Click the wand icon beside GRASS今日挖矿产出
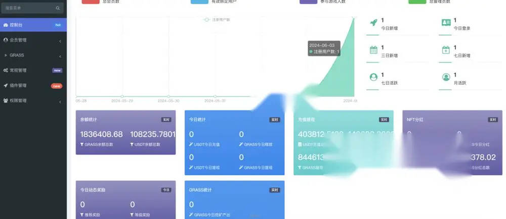This screenshot has height=219, width=506. (x=191, y=215)
